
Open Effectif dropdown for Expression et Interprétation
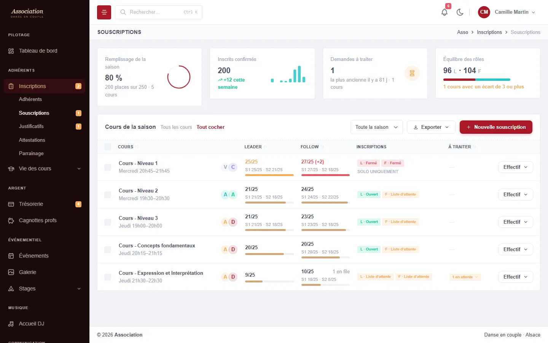point(516,277)
